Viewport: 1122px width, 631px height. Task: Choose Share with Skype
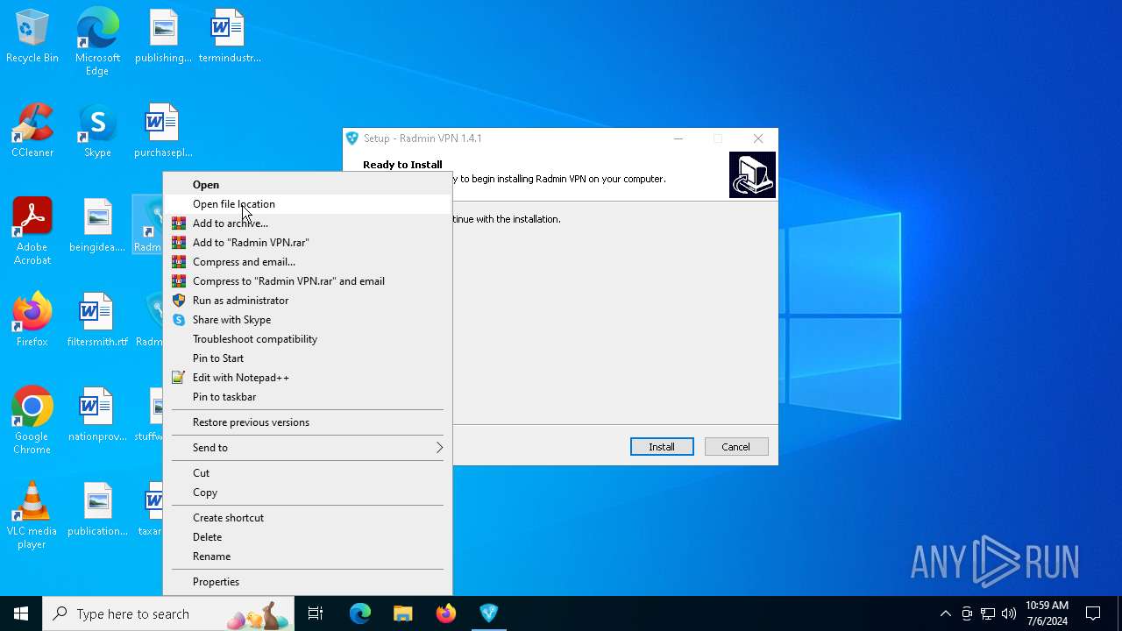click(308, 320)
